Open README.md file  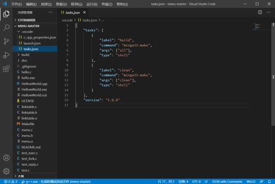35,147
